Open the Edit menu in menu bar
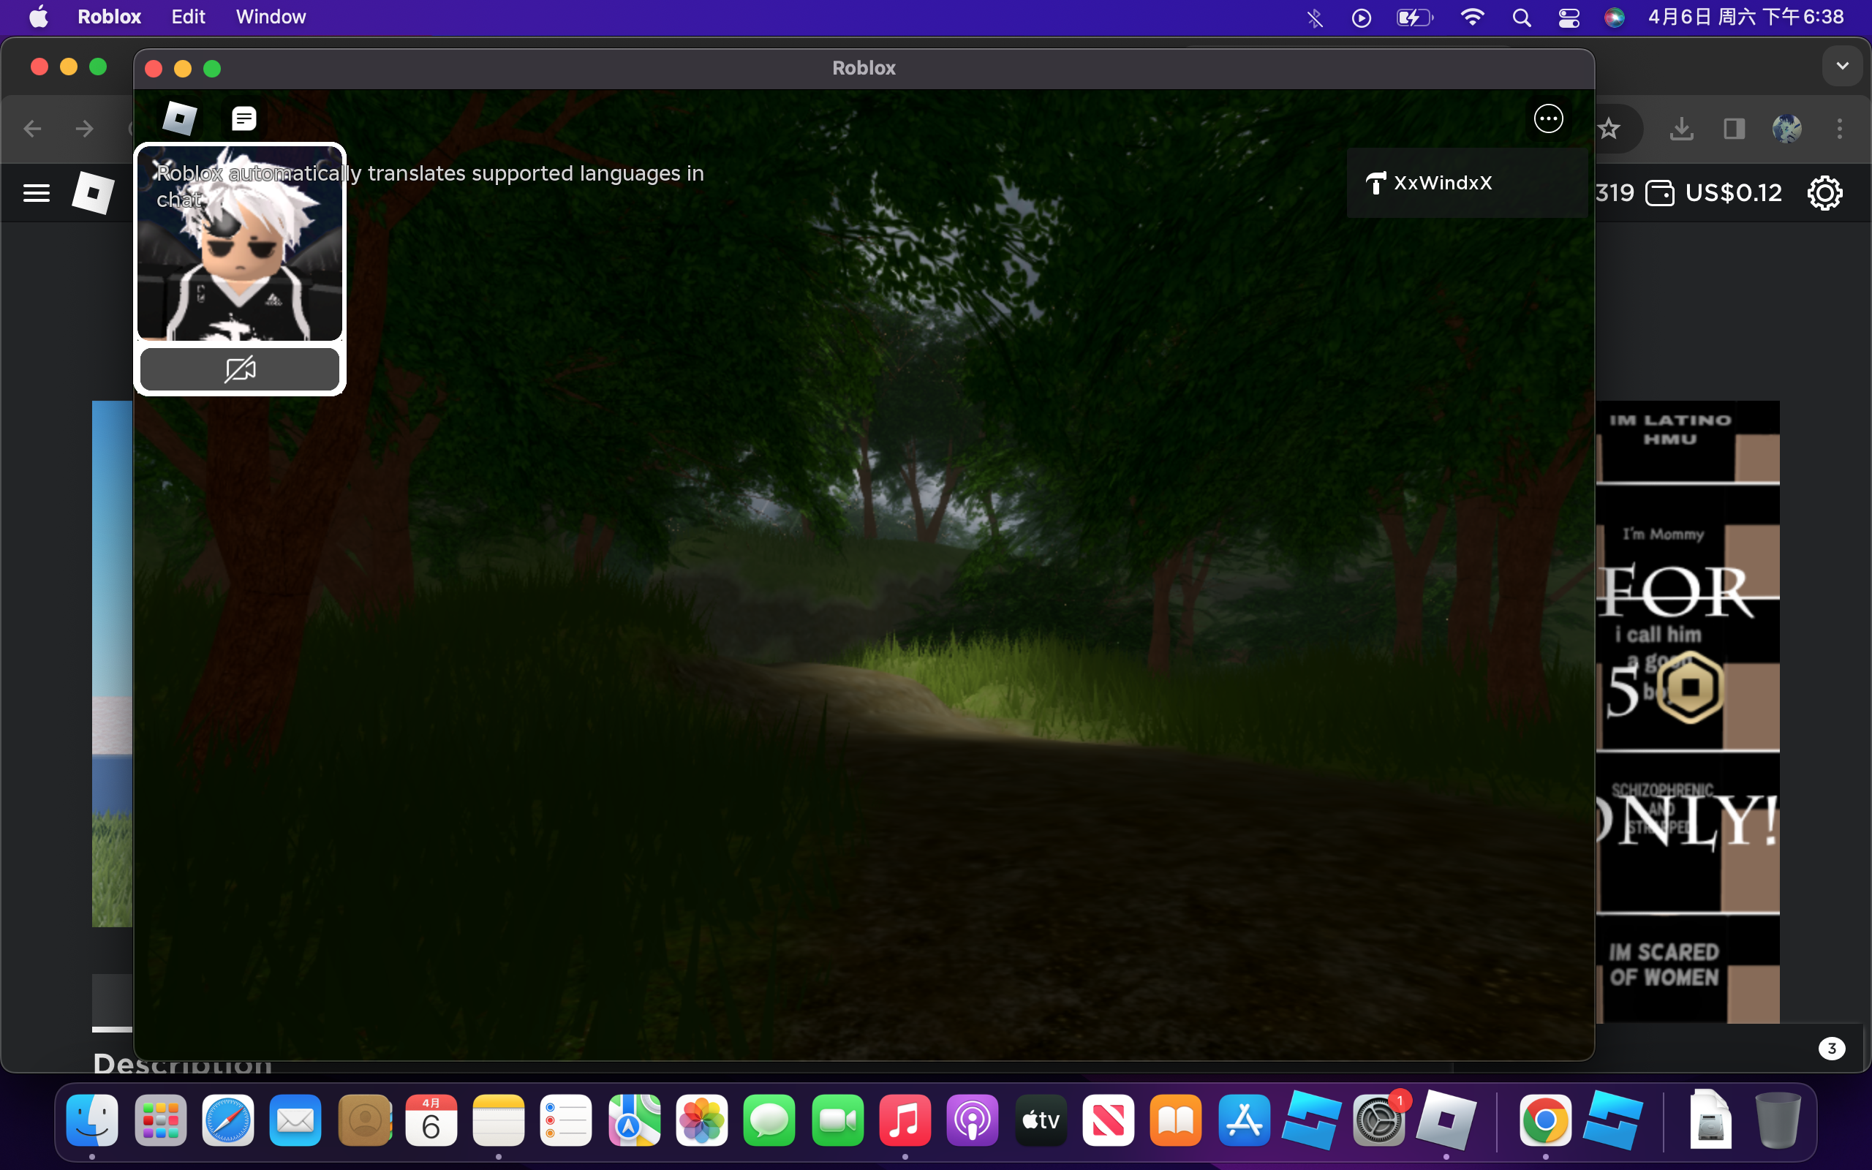The height and width of the screenshot is (1170, 1872). 188,17
